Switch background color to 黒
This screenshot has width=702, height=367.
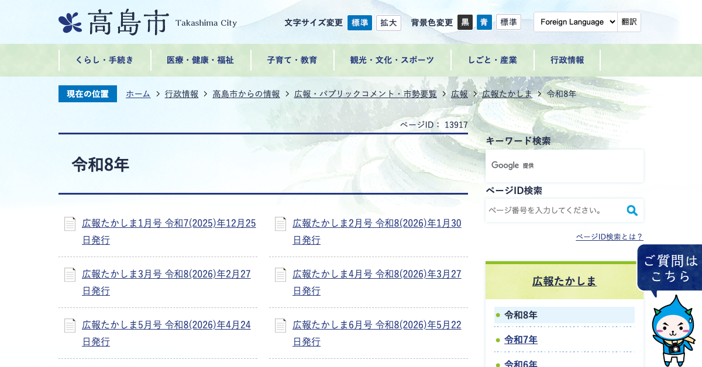tap(465, 22)
